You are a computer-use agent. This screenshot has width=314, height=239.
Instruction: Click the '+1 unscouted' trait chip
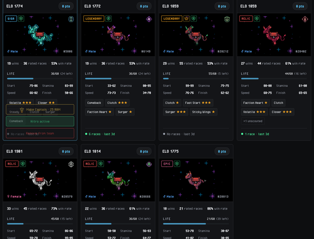point(253,121)
